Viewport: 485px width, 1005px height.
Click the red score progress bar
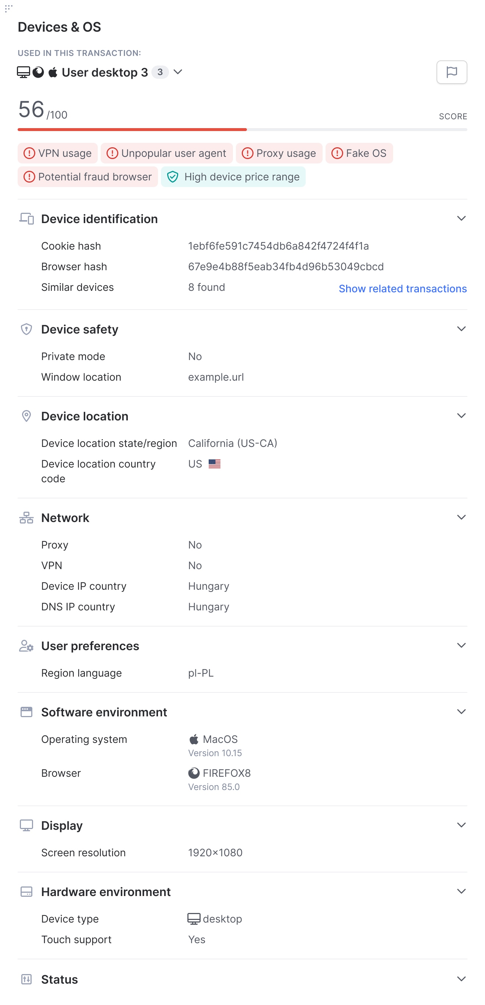point(132,130)
